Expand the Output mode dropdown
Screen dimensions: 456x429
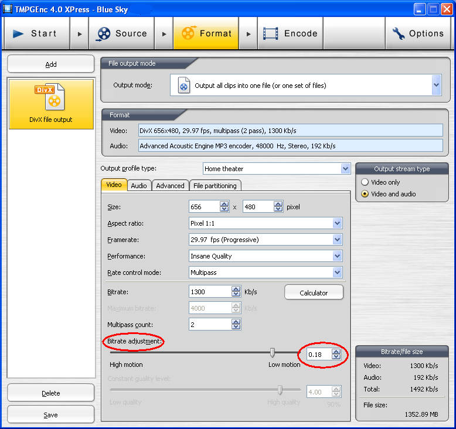click(x=436, y=85)
